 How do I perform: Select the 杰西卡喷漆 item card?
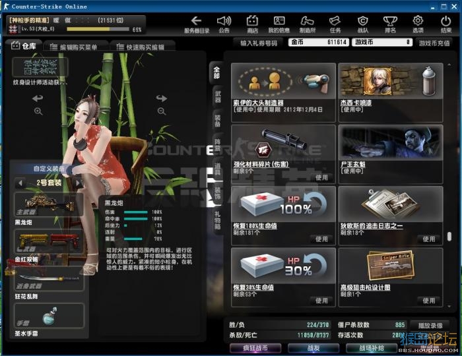click(x=391, y=92)
